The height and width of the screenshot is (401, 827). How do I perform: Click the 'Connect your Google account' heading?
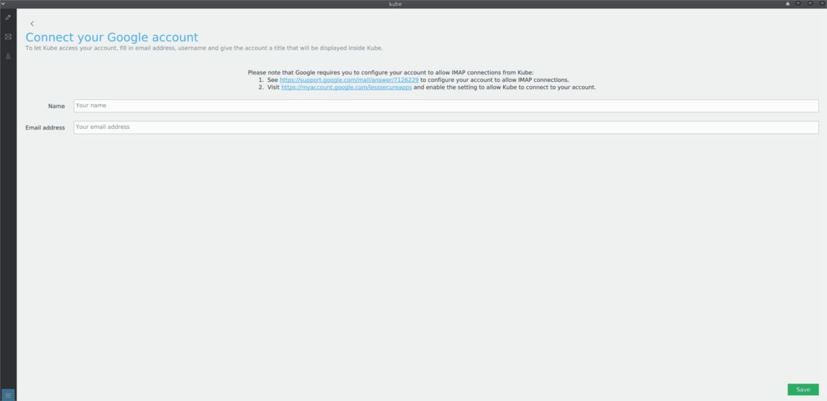click(112, 37)
